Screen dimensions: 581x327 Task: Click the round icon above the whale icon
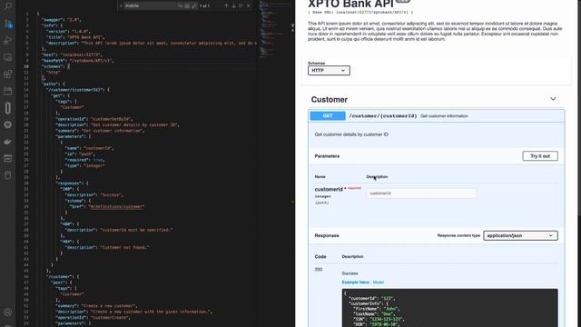[8, 124]
